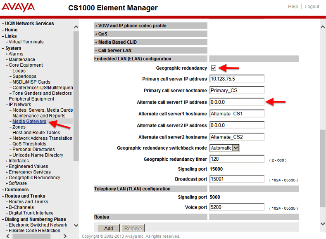Click navigation pane scroll right arrow
326x239 pixels.
(x=65, y=236)
